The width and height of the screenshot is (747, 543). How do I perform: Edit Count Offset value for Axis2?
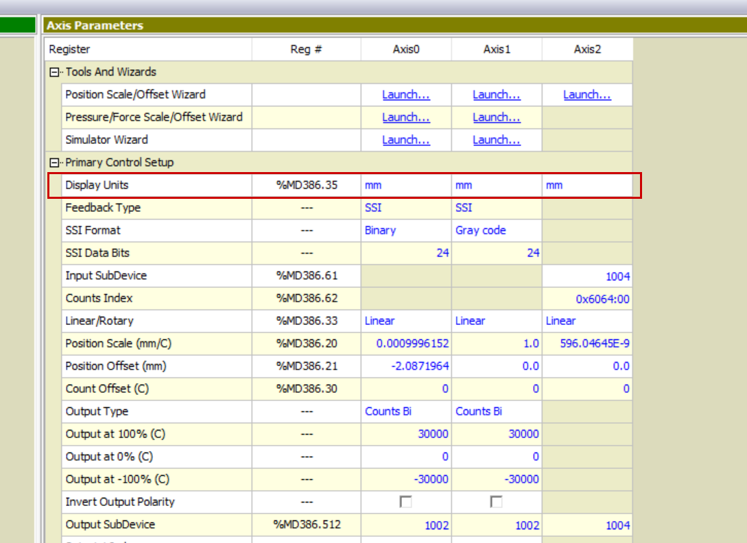click(587, 389)
